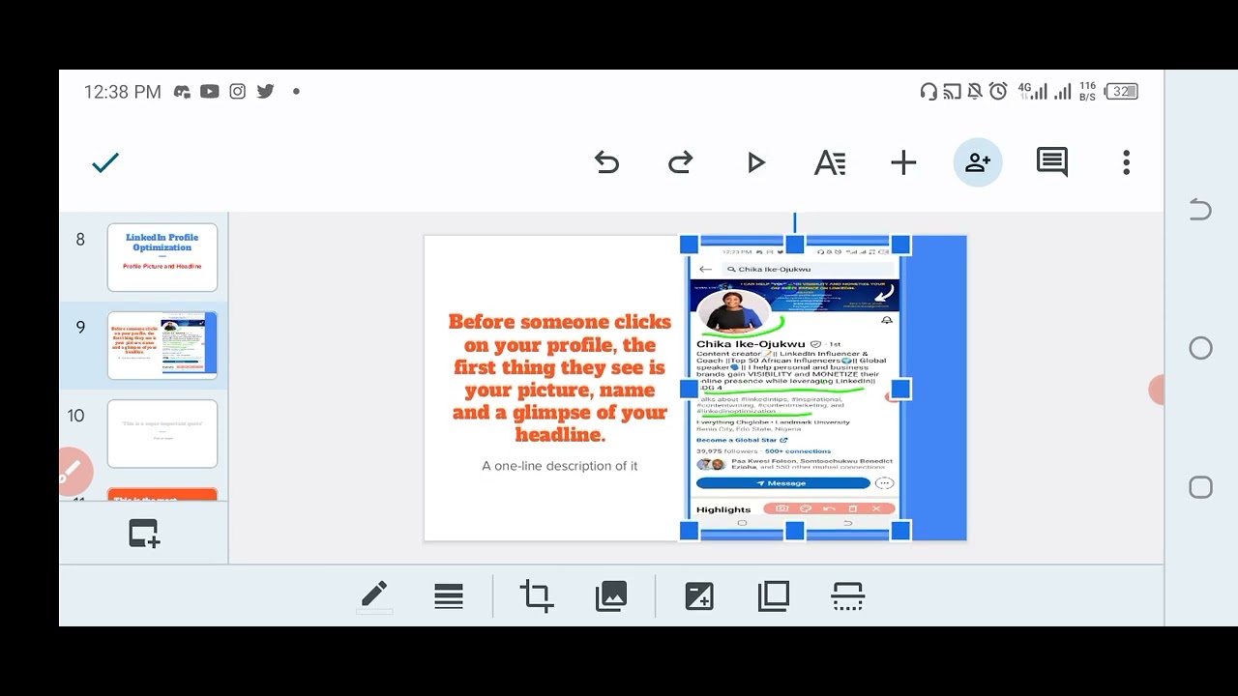Open the border dash style icon
The image size is (1238, 696).
[848, 596]
